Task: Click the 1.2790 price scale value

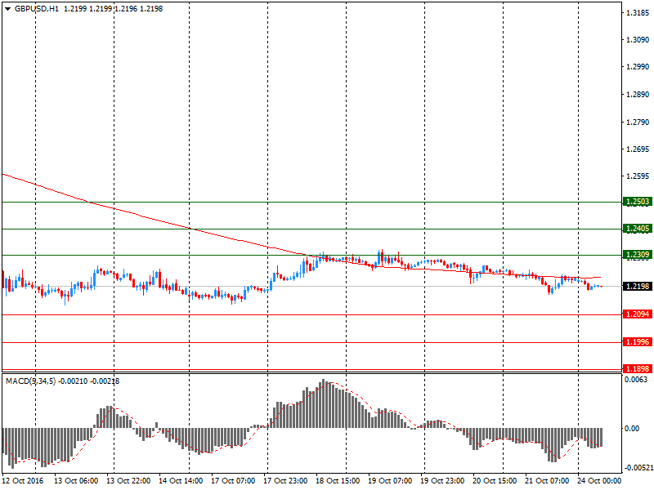Action: 638,122
